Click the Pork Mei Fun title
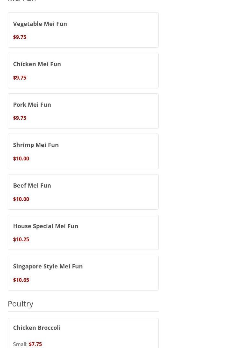Image resolution: width=251 pixels, height=348 pixels. [x=32, y=104]
